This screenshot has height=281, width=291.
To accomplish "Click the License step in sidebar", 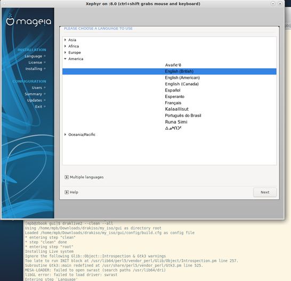I will point(35,62).
